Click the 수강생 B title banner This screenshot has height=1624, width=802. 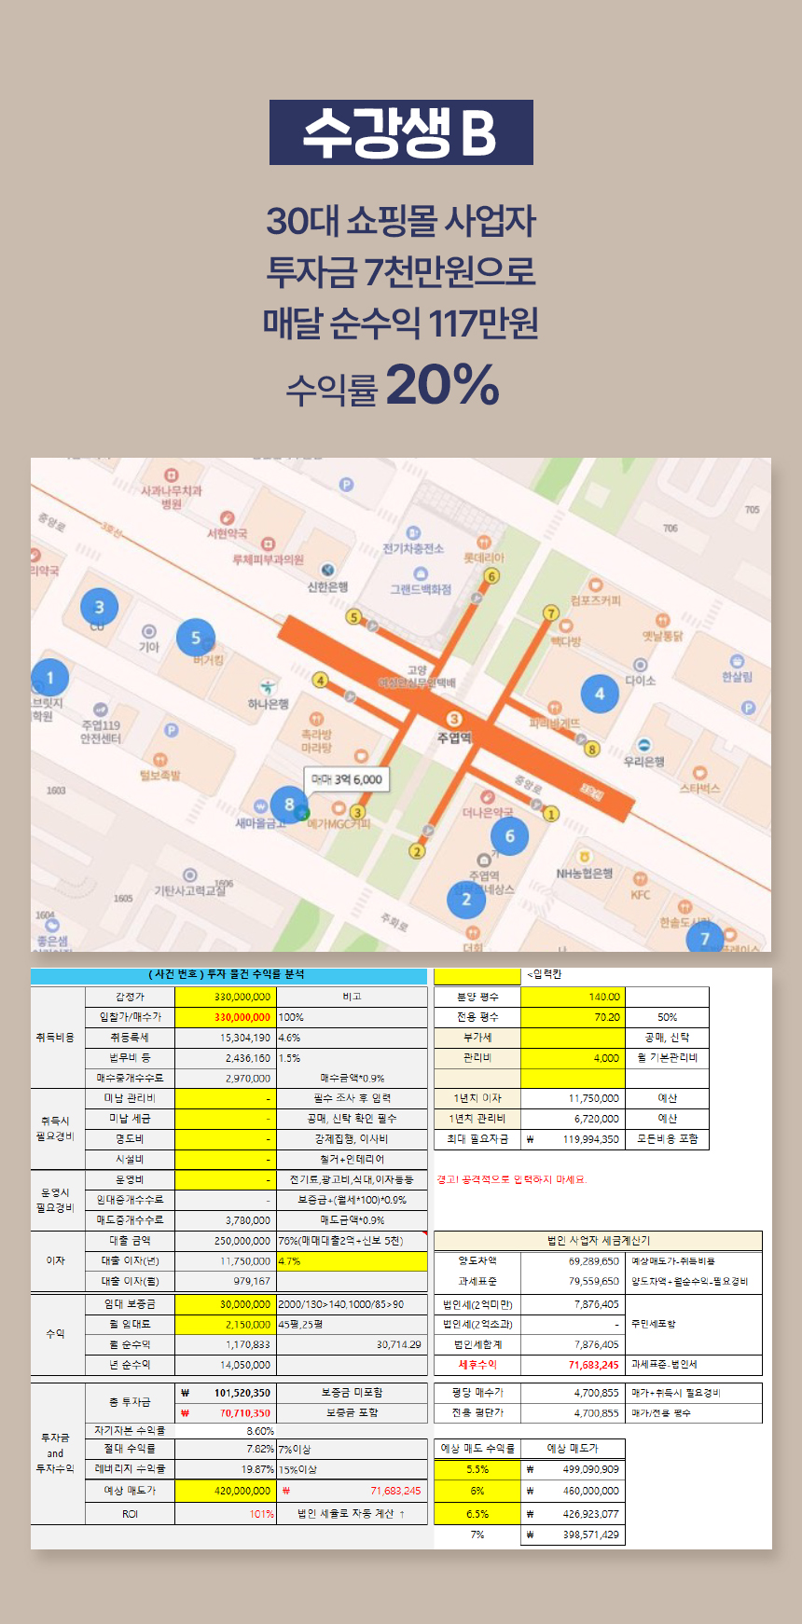click(x=401, y=132)
